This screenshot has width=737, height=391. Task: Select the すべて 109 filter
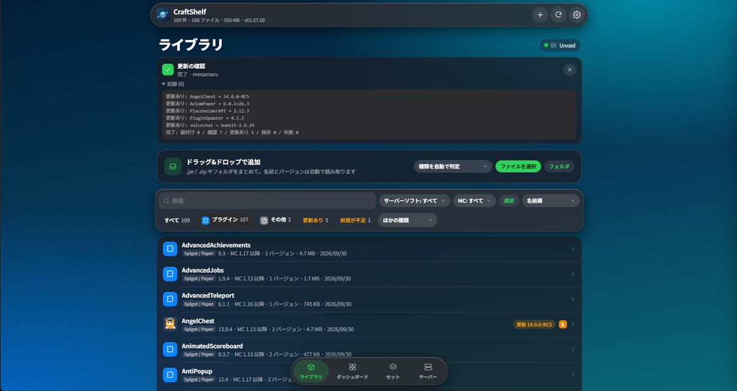tap(177, 220)
